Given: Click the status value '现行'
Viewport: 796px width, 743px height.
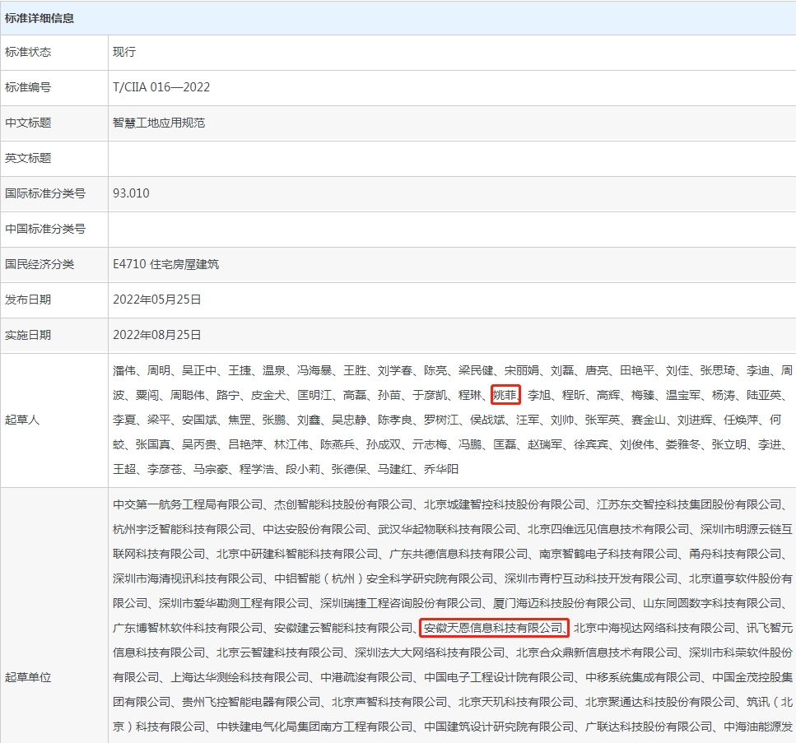Looking at the screenshot, I should pos(124,52).
